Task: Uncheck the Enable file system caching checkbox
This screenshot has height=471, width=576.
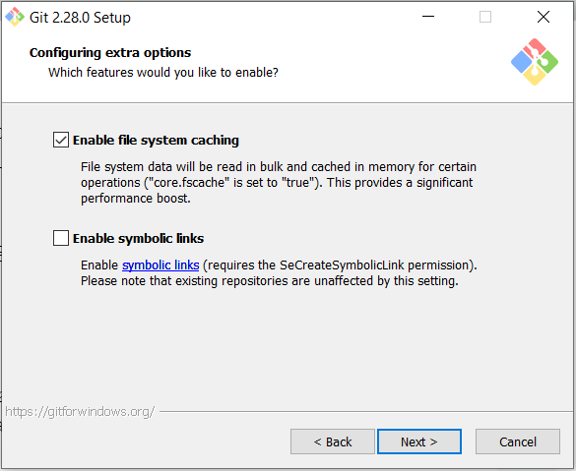Action: coord(61,140)
